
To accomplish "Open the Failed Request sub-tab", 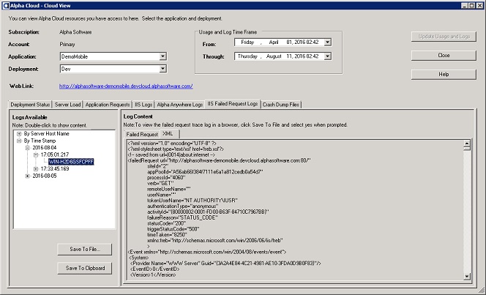I will coord(142,135).
